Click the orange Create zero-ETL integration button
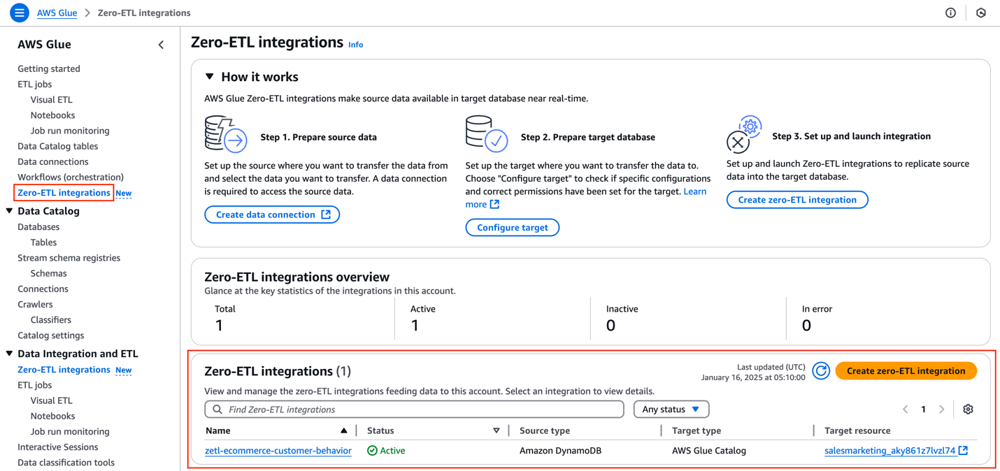1000x471 pixels. [906, 371]
